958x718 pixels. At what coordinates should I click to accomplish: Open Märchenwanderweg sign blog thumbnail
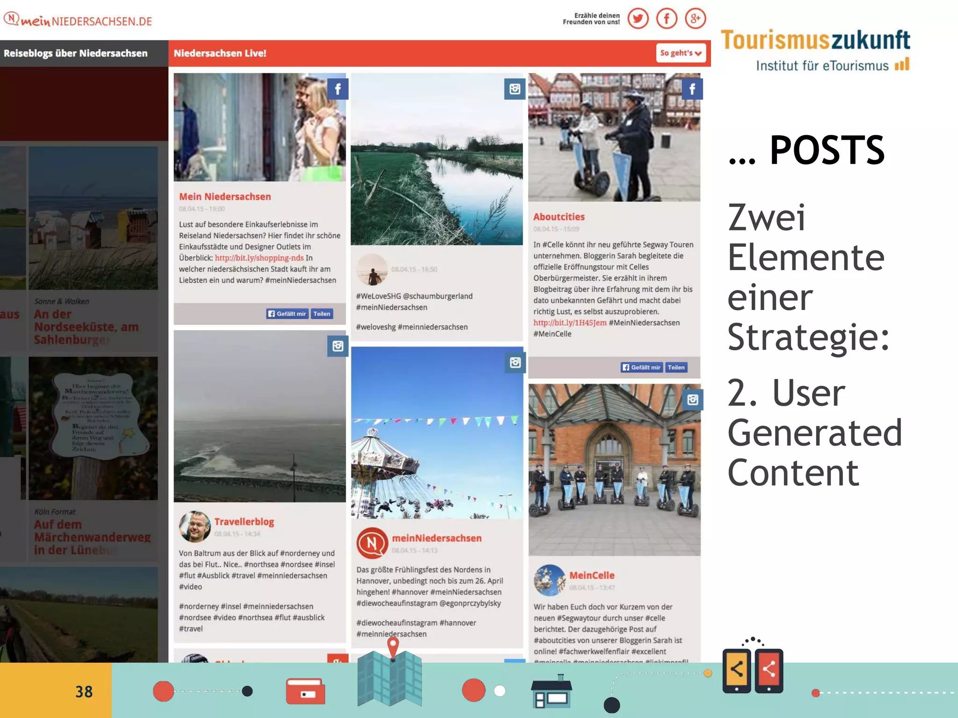[x=93, y=429]
